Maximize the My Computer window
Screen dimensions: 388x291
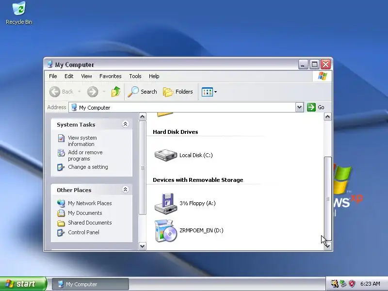[x=314, y=65]
